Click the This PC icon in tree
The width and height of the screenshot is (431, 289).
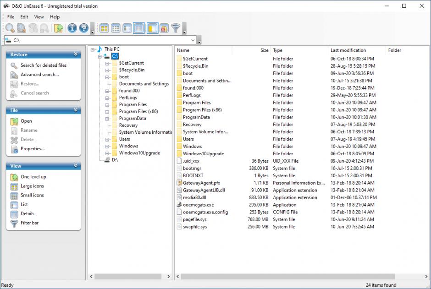99,49
